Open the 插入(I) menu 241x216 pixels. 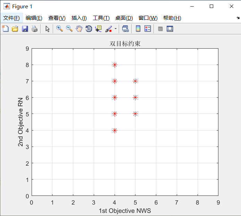tap(79, 18)
